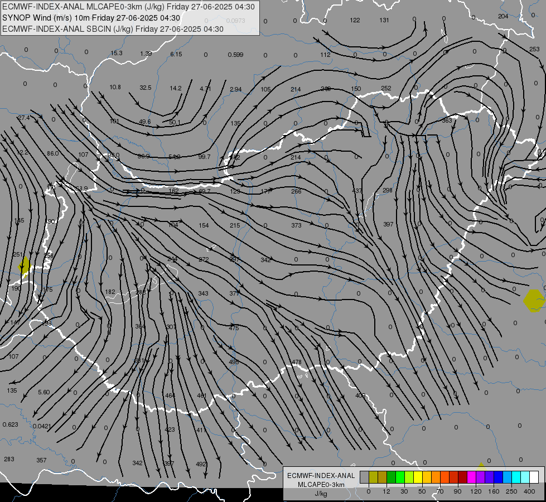The height and width of the screenshot is (502, 546).
Task: Click the grid value 266
Action: pyautogui.click(x=296, y=191)
